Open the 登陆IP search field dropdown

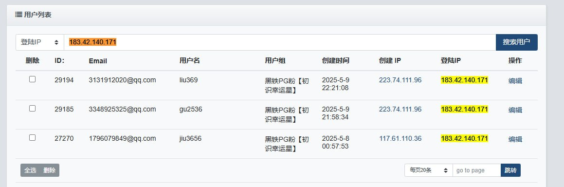pyautogui.click(x=40, y=42)
